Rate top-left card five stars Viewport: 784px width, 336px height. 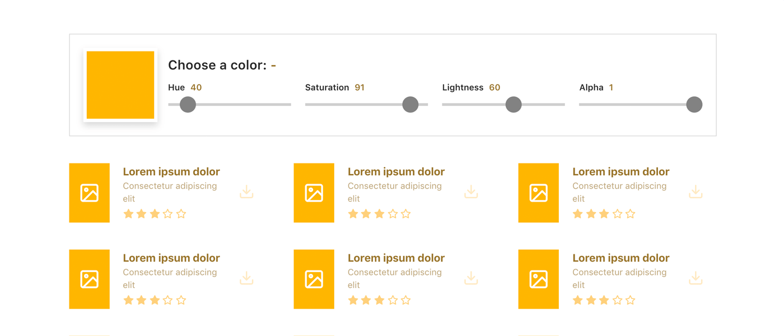click(x=181, y=214)
